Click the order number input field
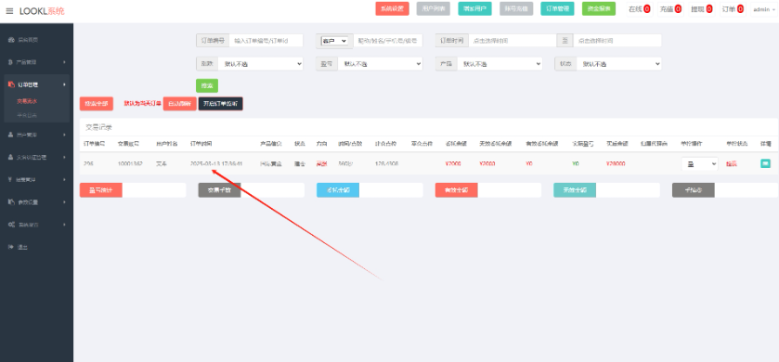 coord(266,41)
